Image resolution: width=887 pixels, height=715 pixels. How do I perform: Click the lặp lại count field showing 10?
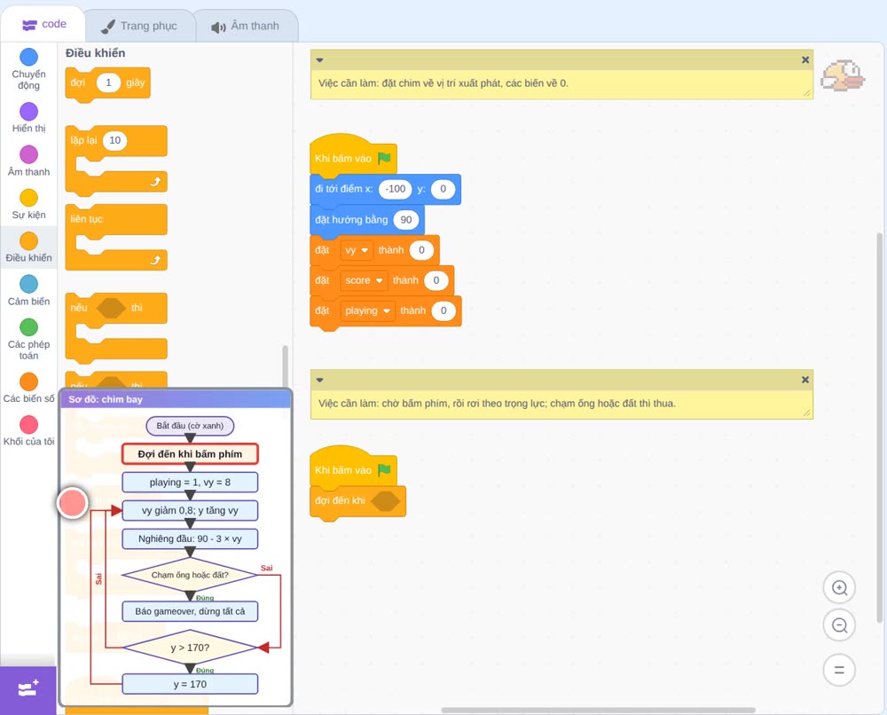point(114,140)
